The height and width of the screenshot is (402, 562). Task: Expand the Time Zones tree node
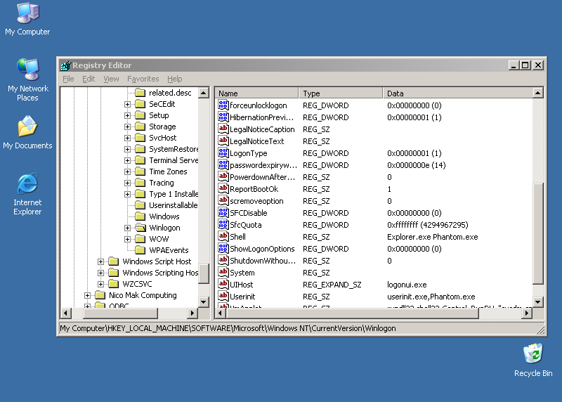(127, 171)
